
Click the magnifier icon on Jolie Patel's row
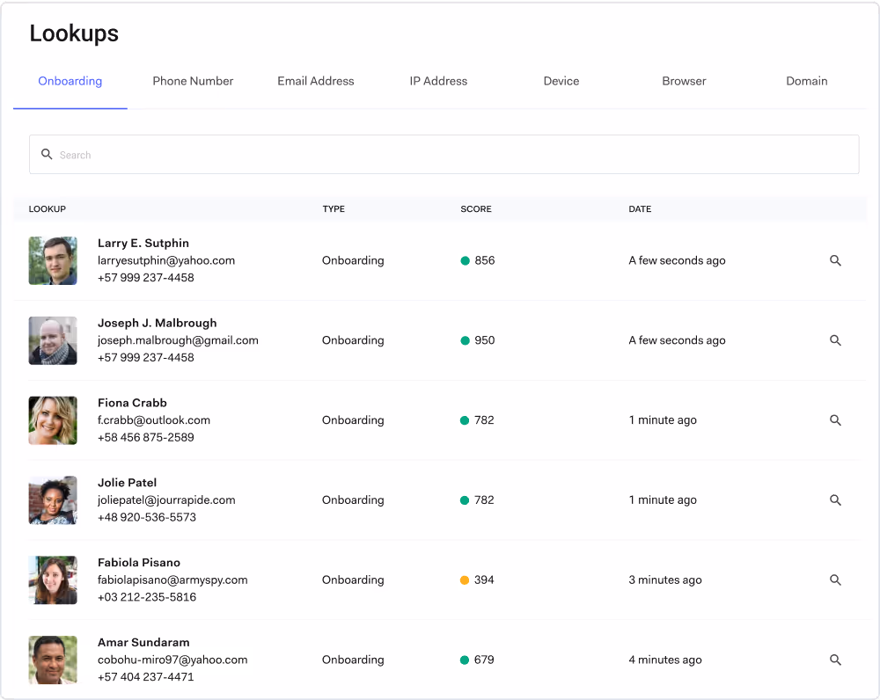pyautogui.click(x=835, y=499)
